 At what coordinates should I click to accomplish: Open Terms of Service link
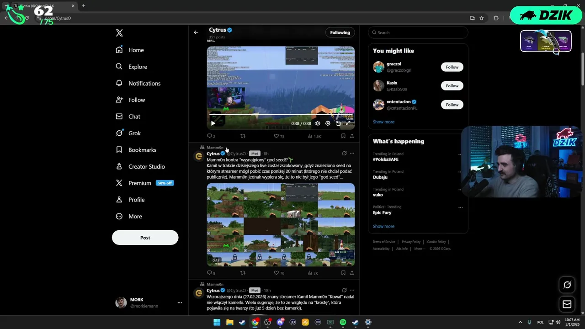(384, 242)
